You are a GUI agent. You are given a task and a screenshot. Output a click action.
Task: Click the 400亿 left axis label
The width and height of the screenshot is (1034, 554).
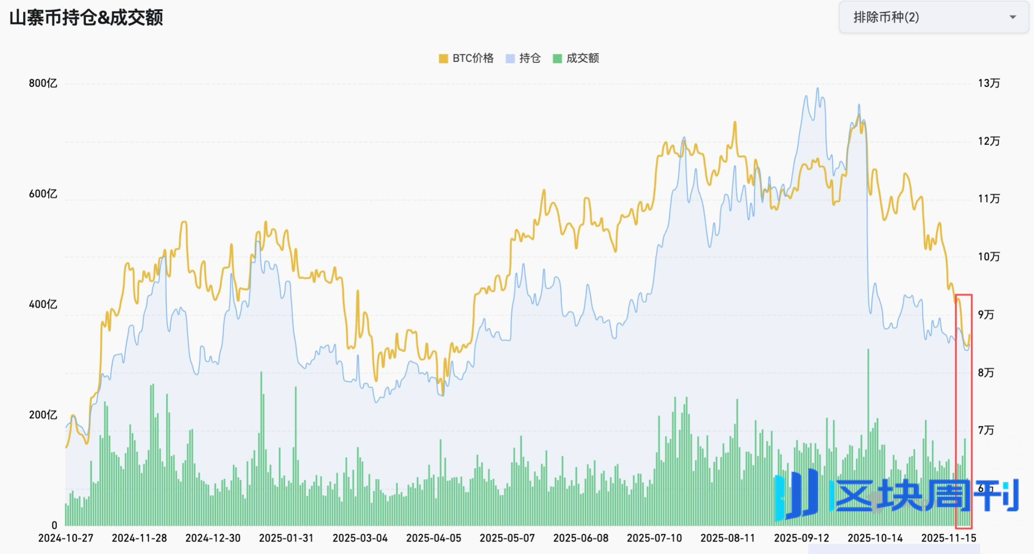click(x=43, y=304)
